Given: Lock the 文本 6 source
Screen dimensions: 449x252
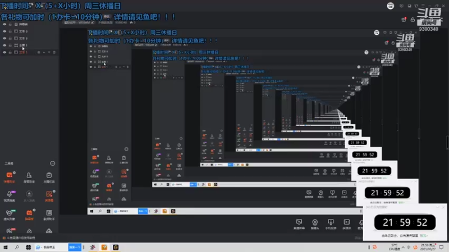Looking at the screenshot, I should pos(10,31).
